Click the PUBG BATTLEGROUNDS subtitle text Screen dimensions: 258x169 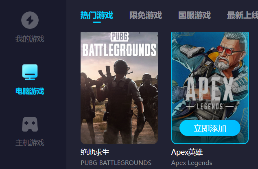[116, 163]
